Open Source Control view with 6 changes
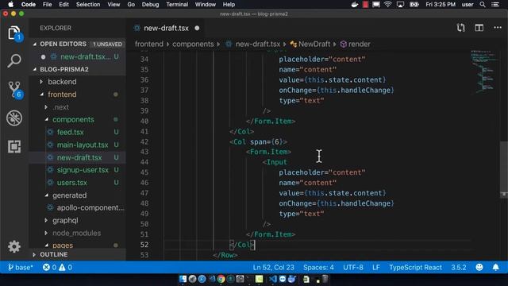The image size is (508, 286). tap(15, 90)
